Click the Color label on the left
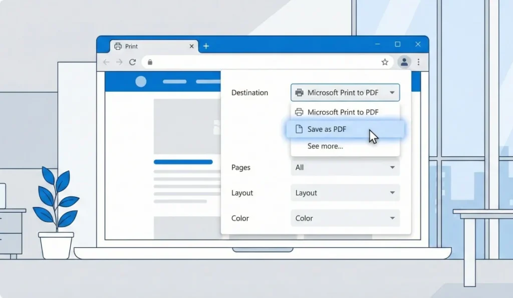 240,218
